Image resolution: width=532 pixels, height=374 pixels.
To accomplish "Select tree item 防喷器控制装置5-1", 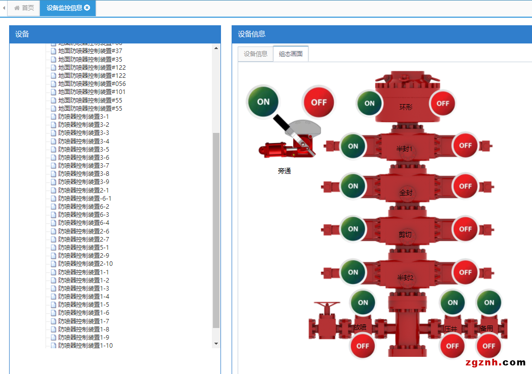I will (83, 248).
